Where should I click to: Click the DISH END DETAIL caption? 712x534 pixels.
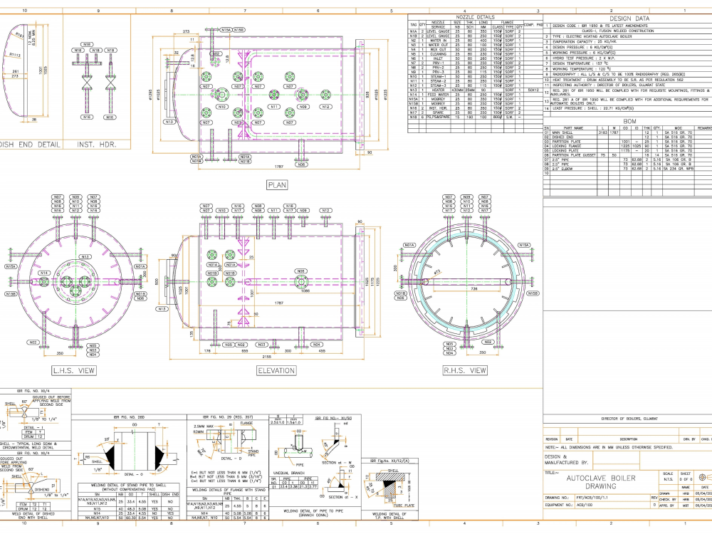coord(29,145)
